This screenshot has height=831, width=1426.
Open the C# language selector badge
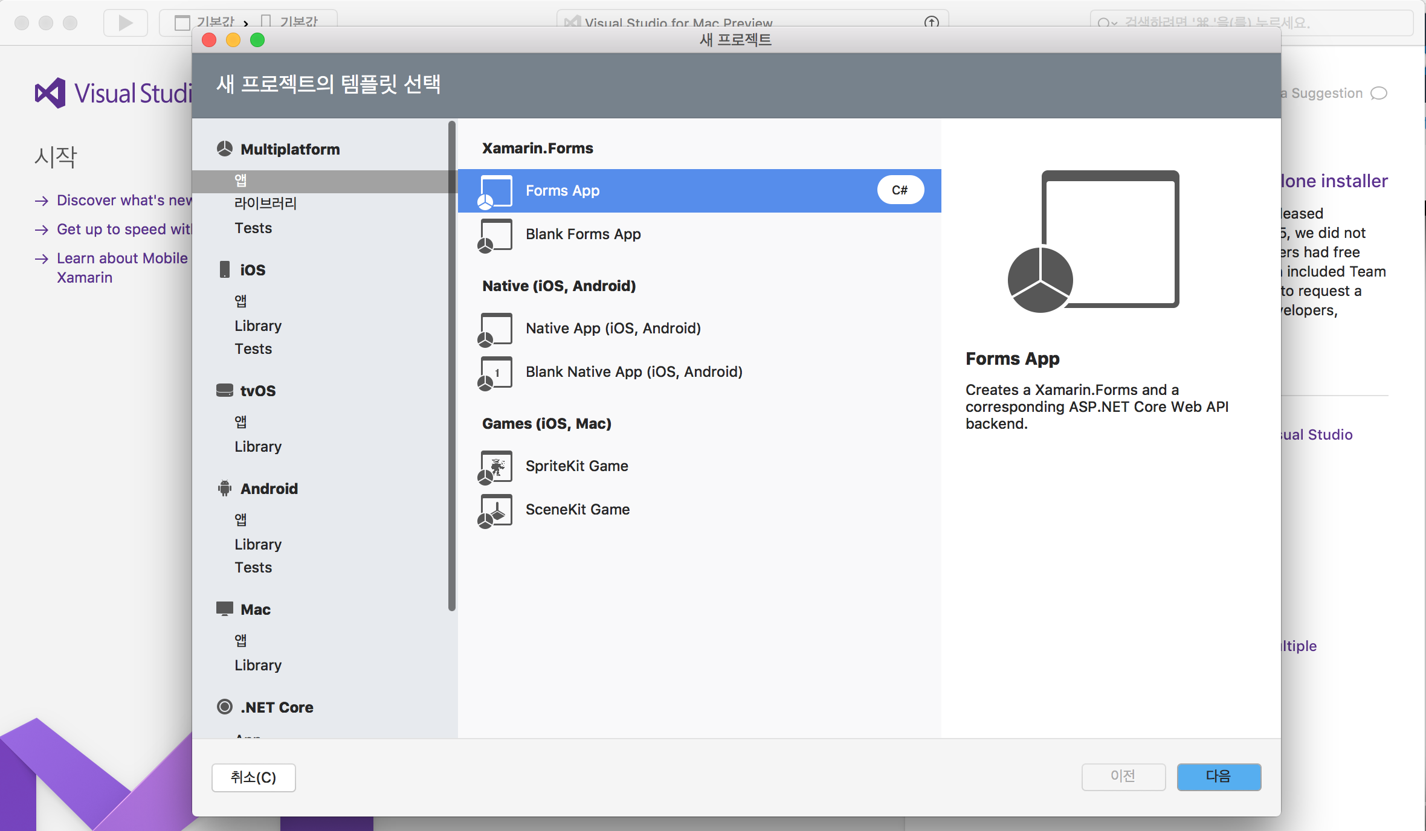(900, 190)
